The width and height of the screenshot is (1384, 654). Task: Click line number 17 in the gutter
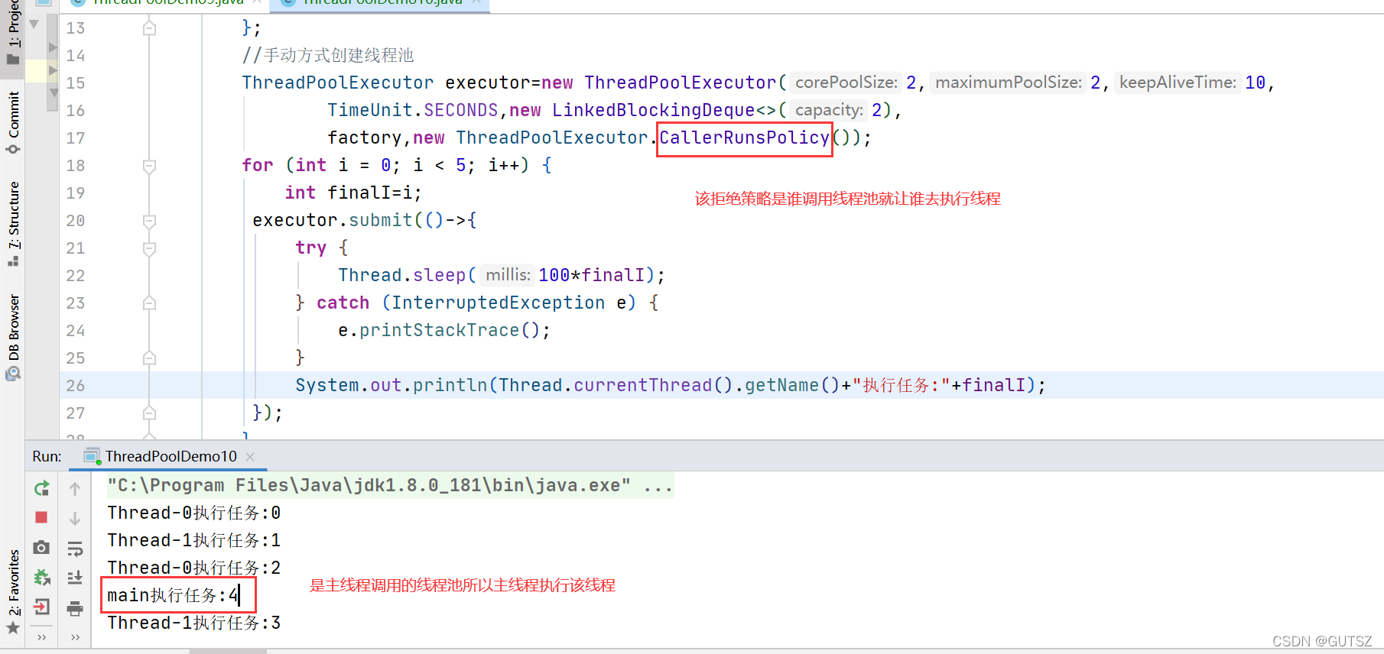[76, 138]
